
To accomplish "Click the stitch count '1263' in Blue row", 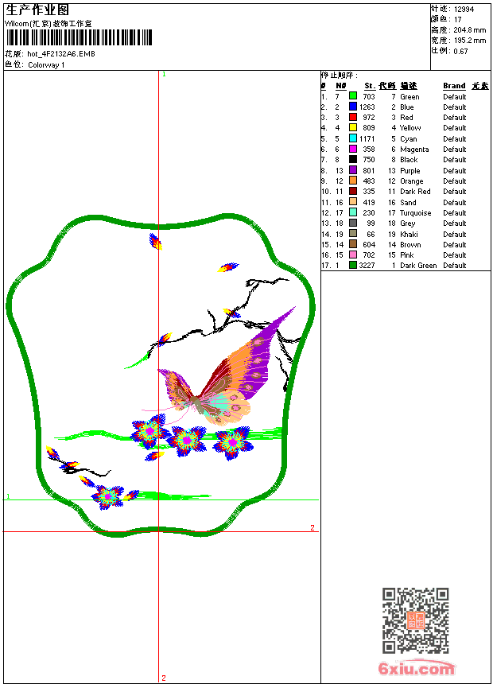I will click(x=367, y=107).
